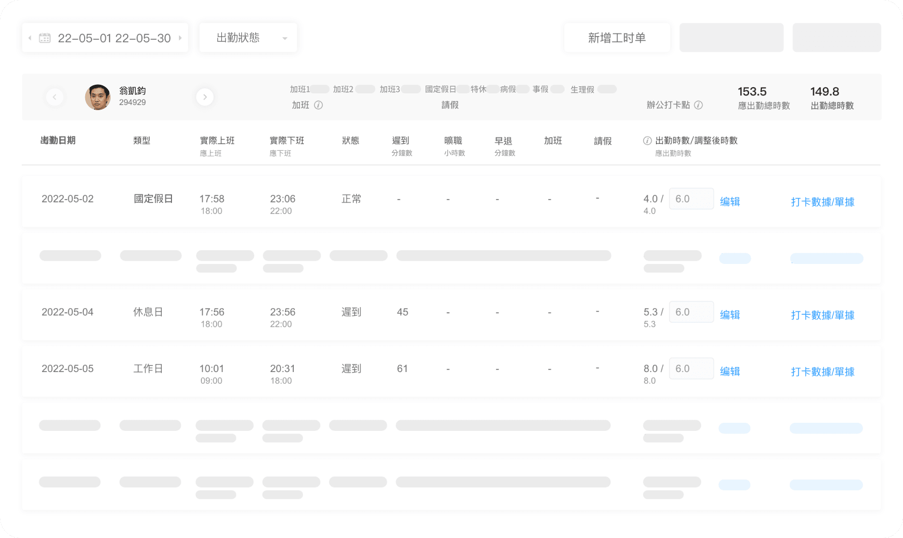
Task: Click 翁凱鈞 avatar photo
Action: click(98, 97)
